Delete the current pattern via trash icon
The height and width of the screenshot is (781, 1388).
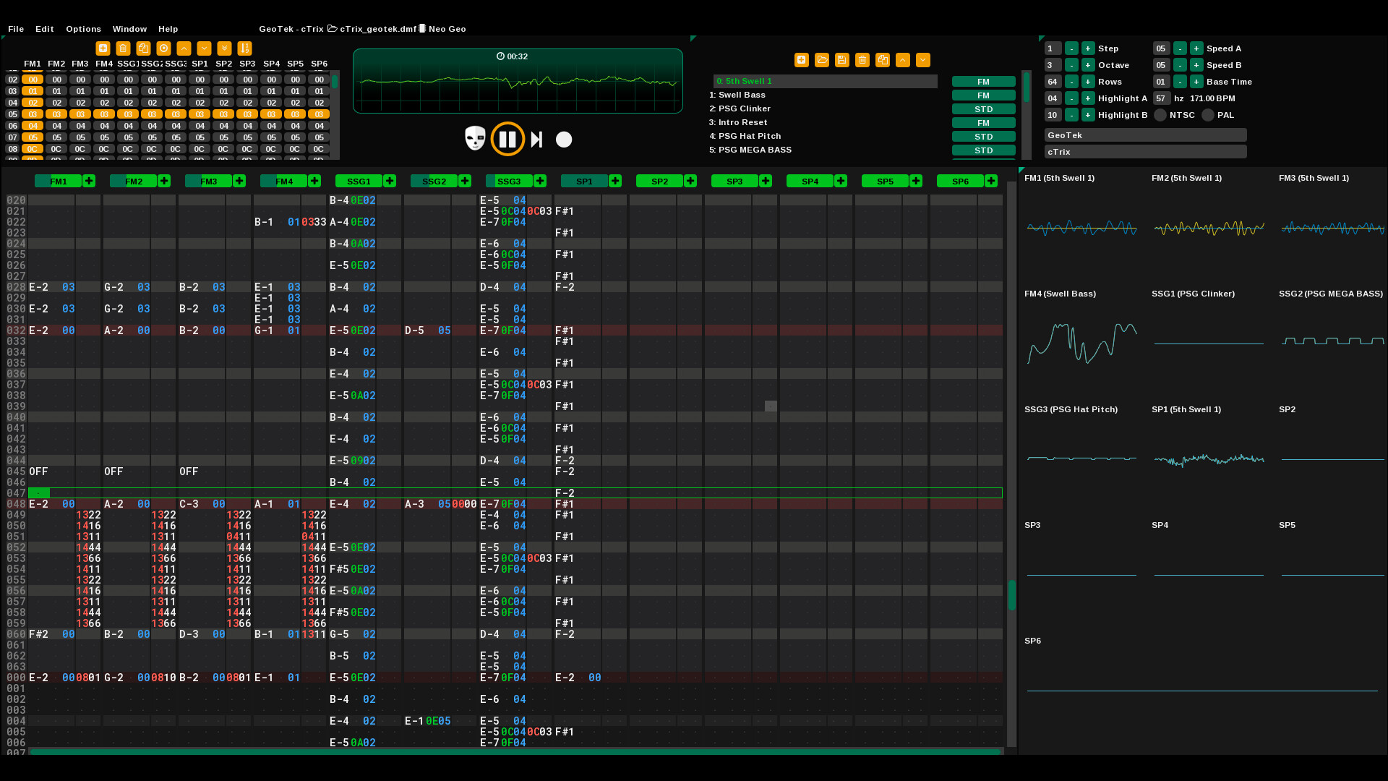click(123, 48)
